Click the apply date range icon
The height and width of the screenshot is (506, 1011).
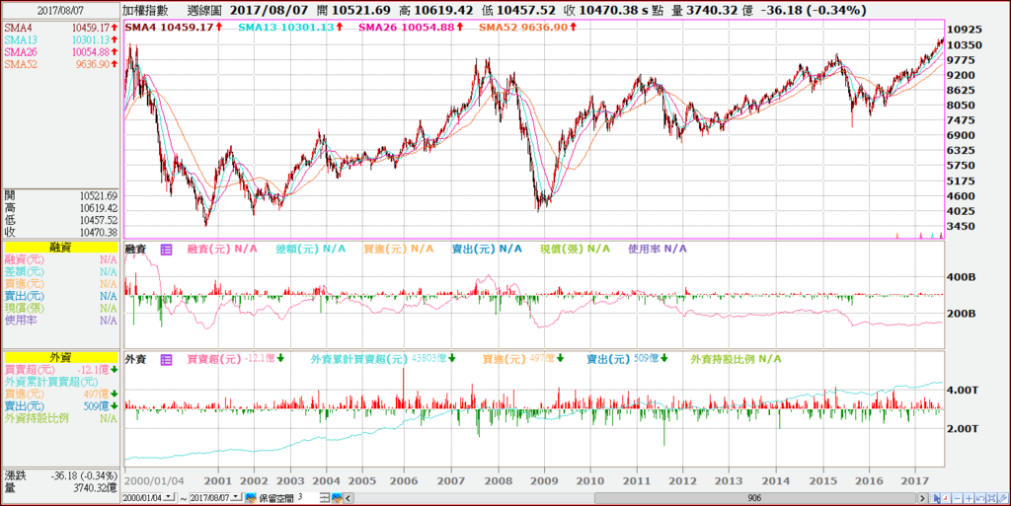click(x=251, y=498)
